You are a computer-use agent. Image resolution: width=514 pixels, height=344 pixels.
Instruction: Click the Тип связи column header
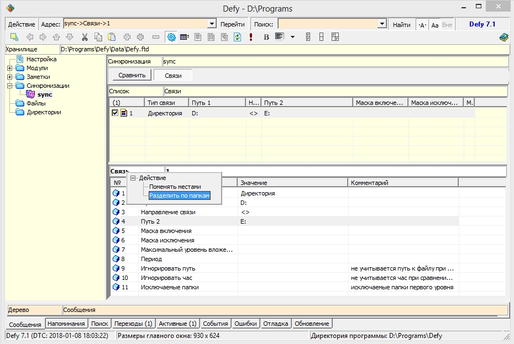click(x=166, y=103)
